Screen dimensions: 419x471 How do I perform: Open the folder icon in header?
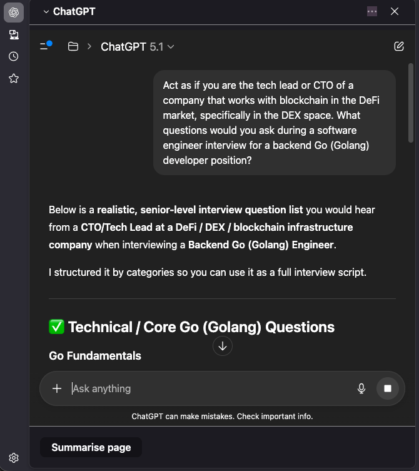(x=73, y=46)
